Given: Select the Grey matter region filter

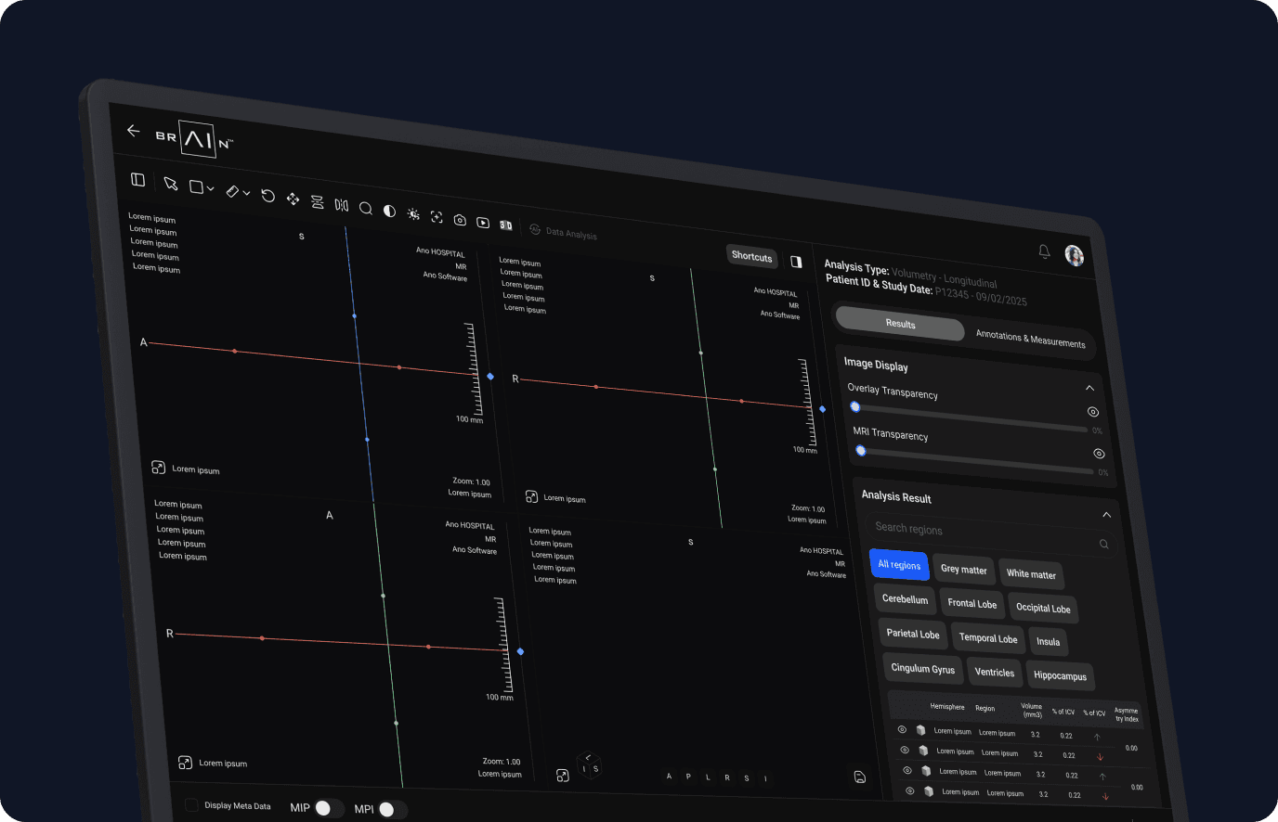Looking at the screenshot, I should pyautogui.click(x=963, y=570).
